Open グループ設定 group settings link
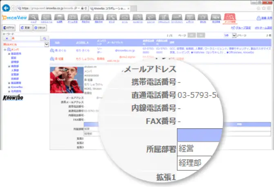The image size is (274, 187). pyautogui.click(x=241, y=28)
